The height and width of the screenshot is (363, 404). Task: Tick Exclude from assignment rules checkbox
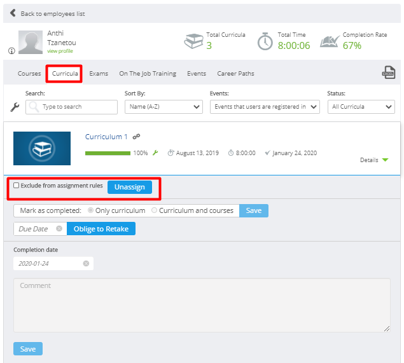pos(17,186)
